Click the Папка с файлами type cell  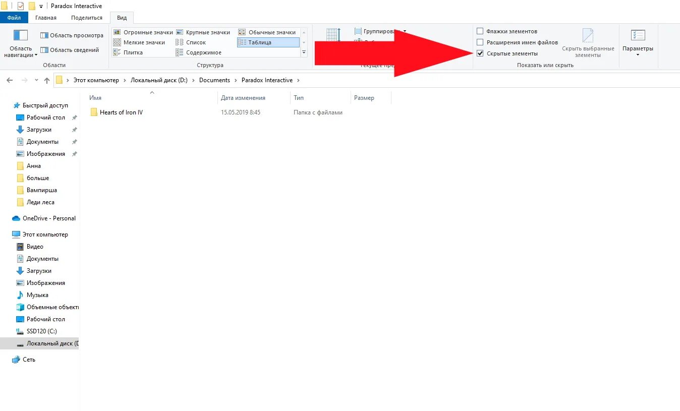[318, 112]
